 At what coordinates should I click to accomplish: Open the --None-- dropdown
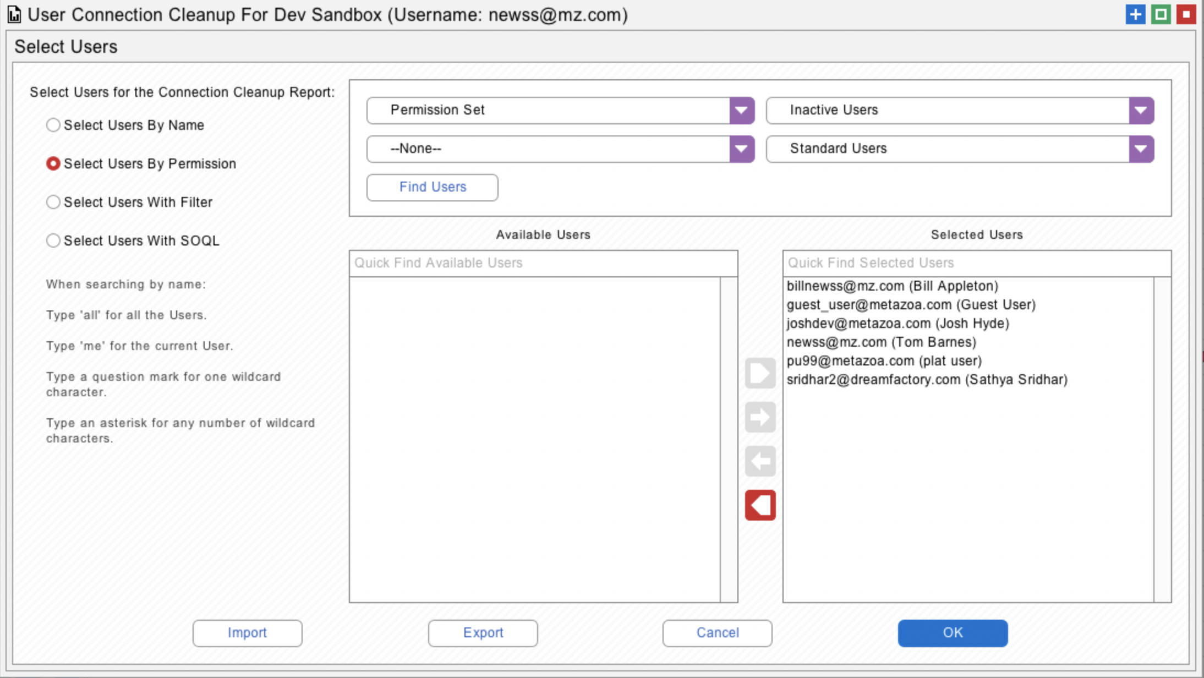click(560, 149)
